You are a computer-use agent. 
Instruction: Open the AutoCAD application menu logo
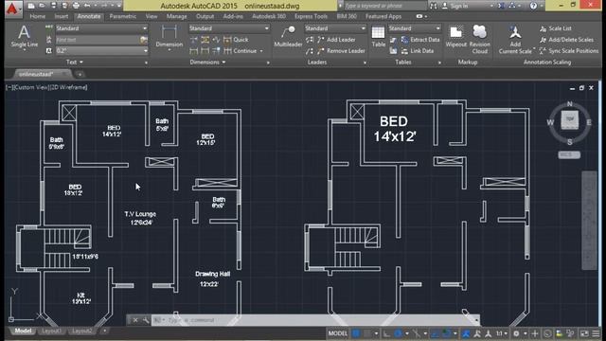(12, 9)
